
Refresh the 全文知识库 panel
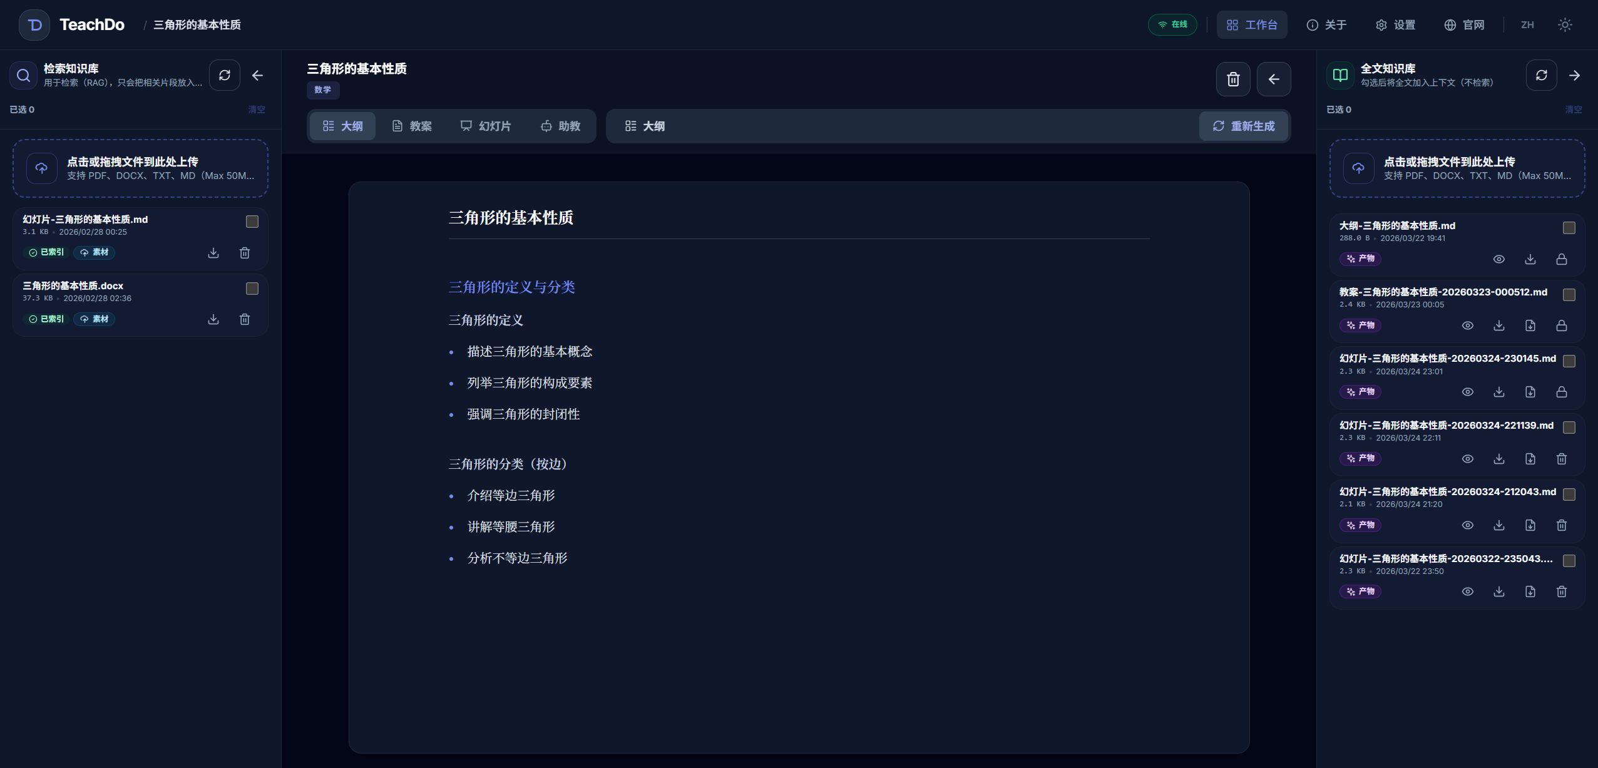(x=1540, y=74)
